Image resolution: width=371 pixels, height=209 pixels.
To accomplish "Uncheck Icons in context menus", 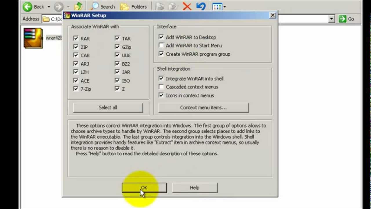I will pyautogui.click(x=161, y=95).
